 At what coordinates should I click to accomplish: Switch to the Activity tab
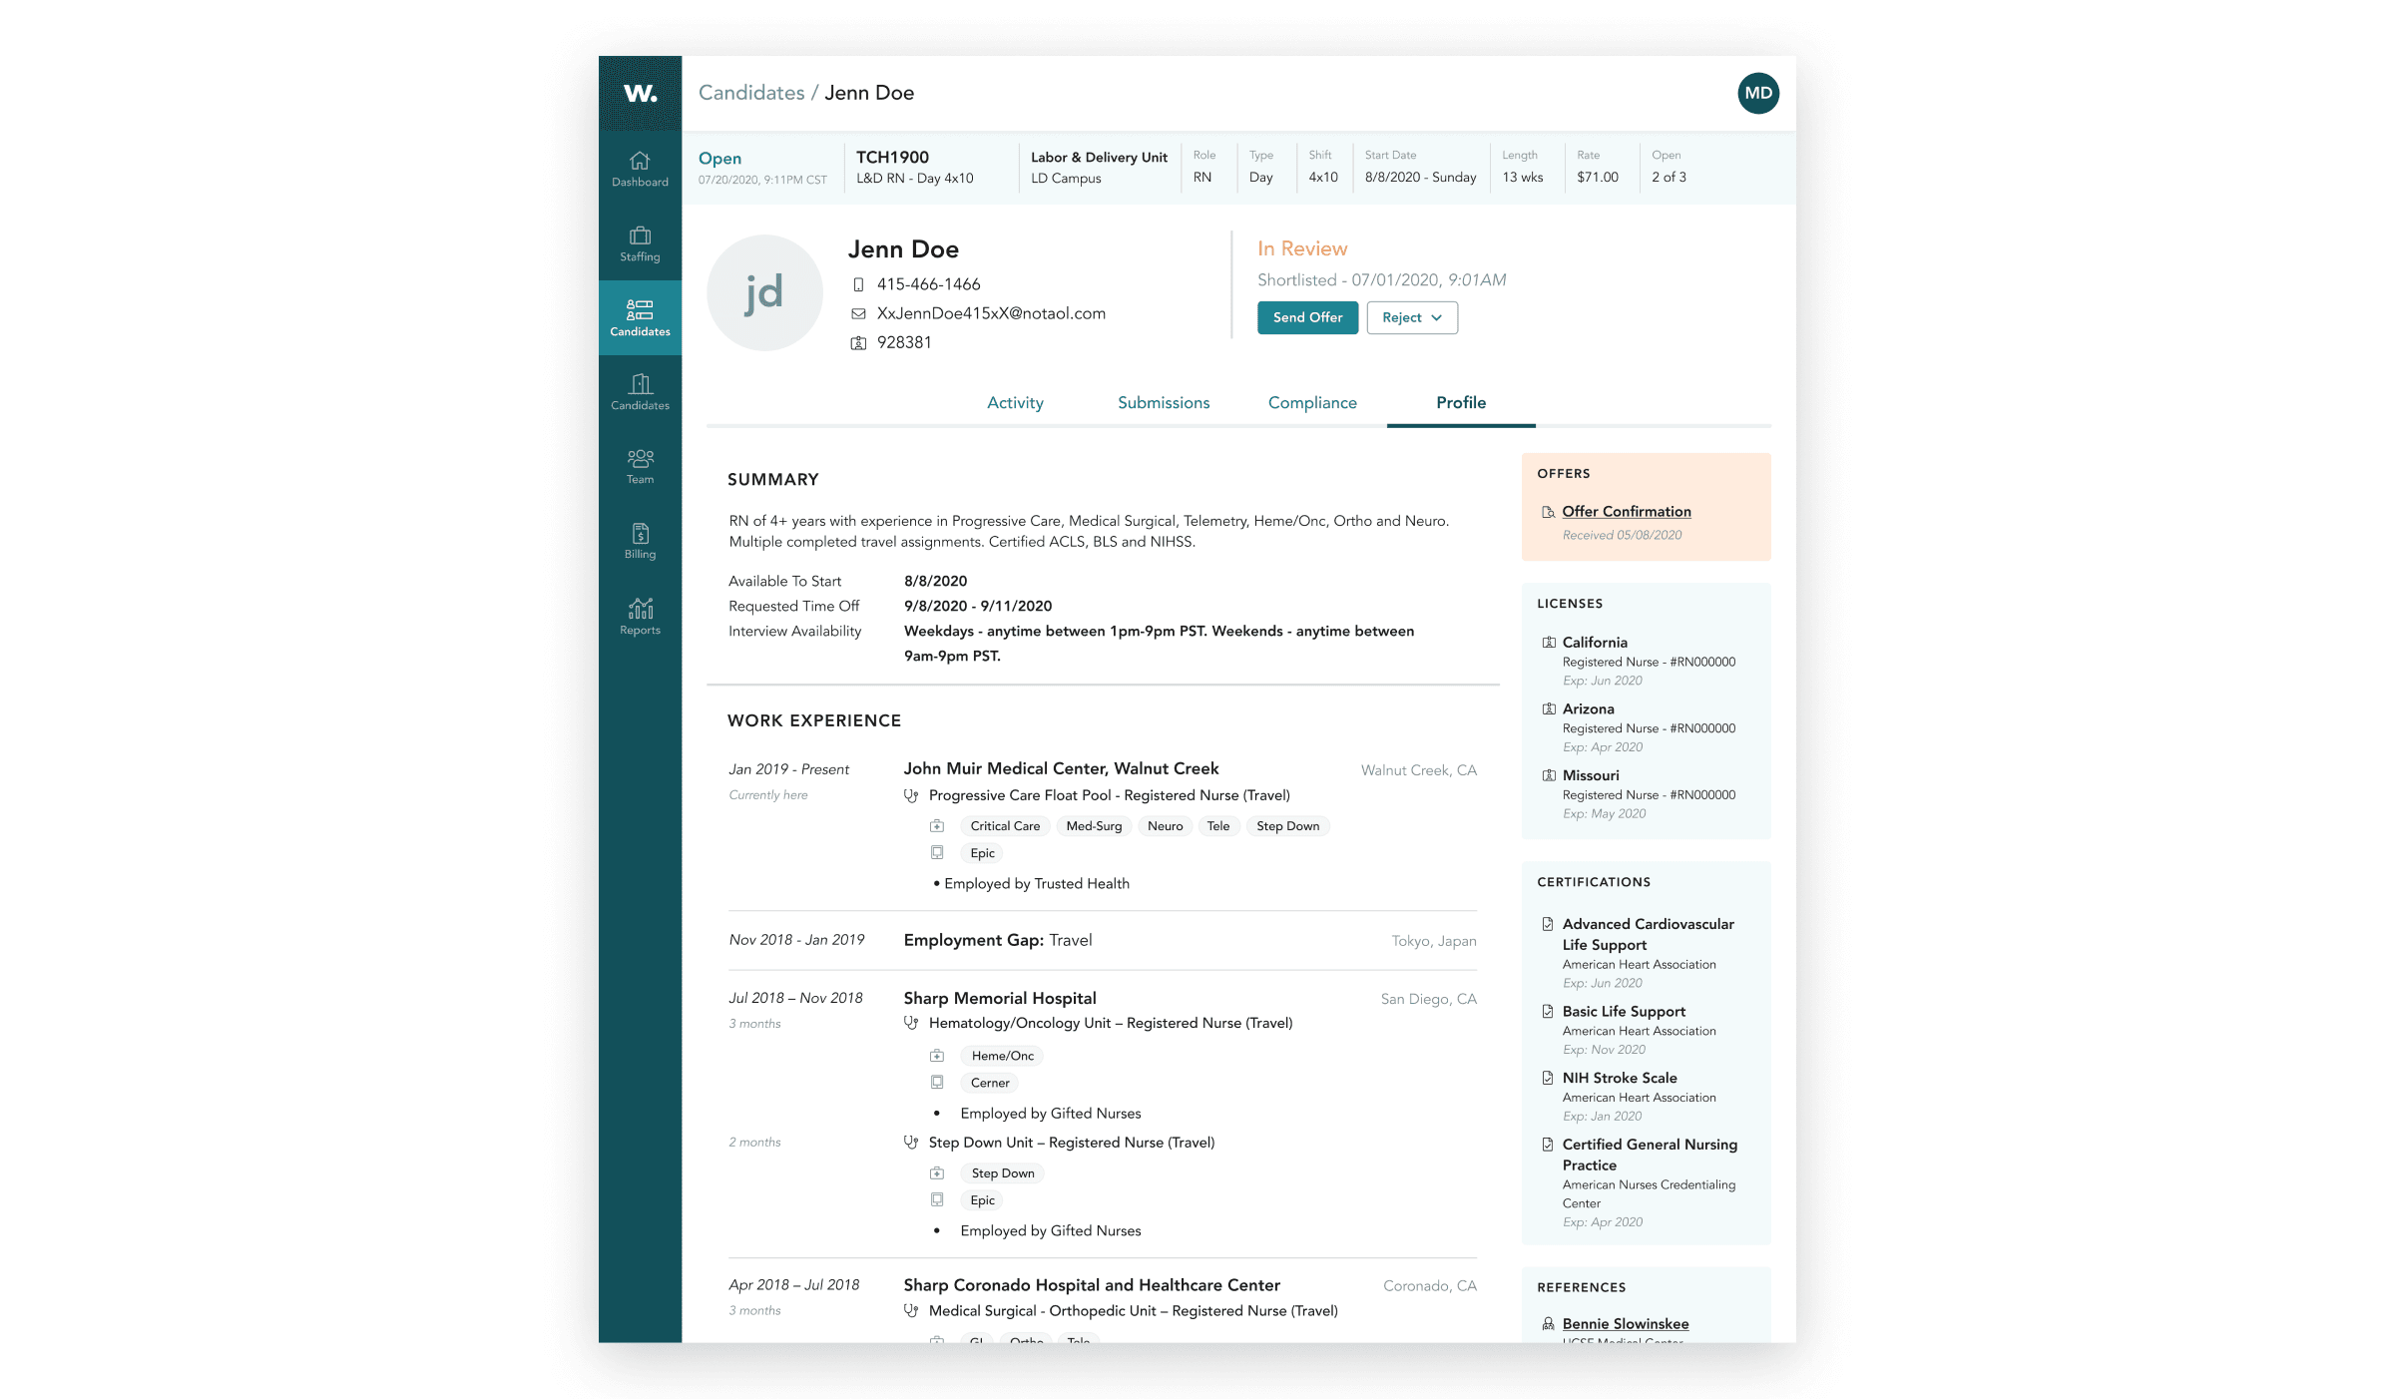1015,402
